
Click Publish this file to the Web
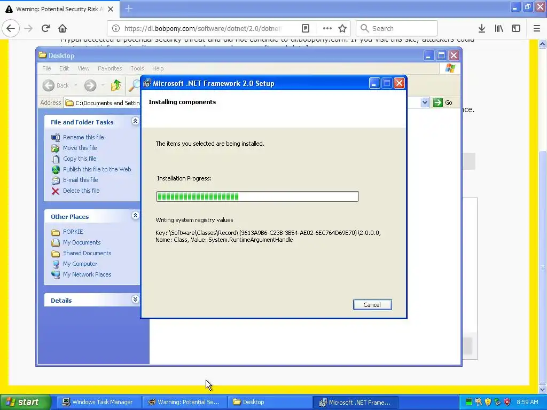[x=97, y=169]
